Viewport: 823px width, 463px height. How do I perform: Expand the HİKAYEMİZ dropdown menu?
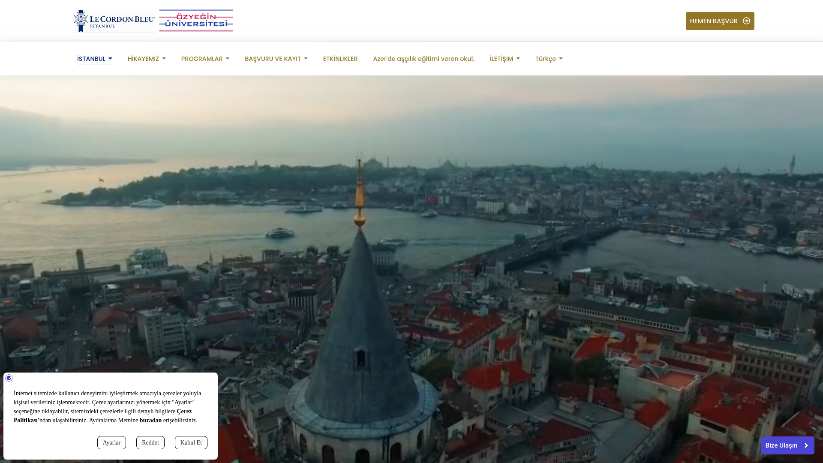[x=147, y=59]
